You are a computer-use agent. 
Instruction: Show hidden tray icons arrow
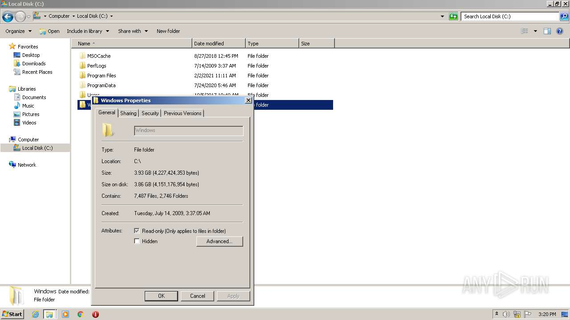[497, 314]
